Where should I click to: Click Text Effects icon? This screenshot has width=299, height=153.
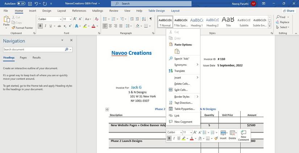pyautogui.click(x=77, y=26)
